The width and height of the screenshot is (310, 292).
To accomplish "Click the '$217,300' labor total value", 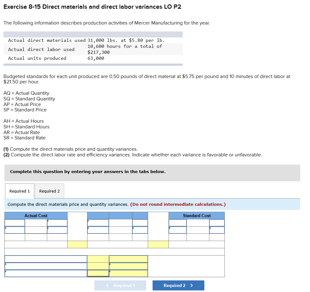I will [x=99, y=52].
